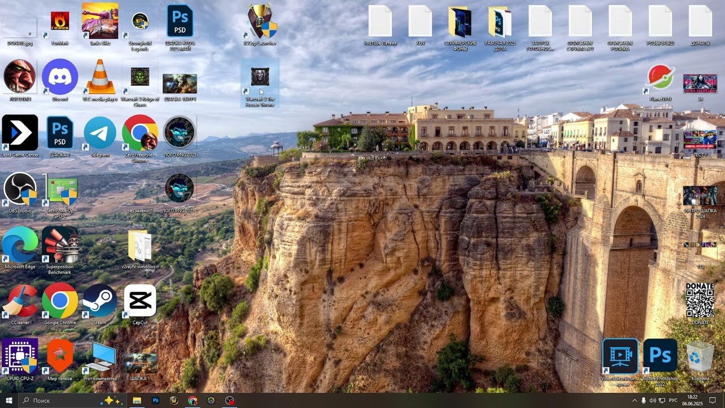Select the YouTube Латвия text file

coord(380,25)
